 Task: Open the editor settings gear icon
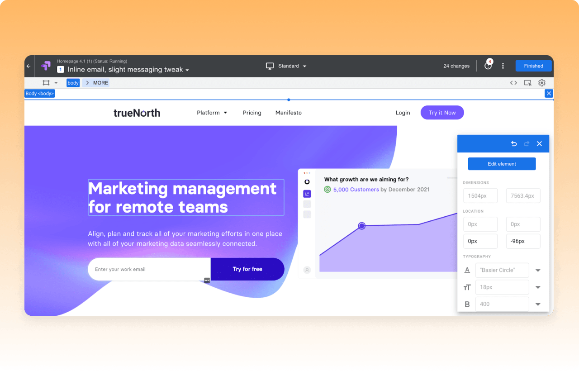(x=542, y=83)
